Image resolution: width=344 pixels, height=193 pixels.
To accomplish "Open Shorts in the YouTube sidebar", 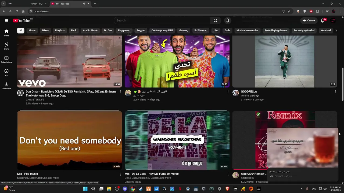I will [6, 46].
